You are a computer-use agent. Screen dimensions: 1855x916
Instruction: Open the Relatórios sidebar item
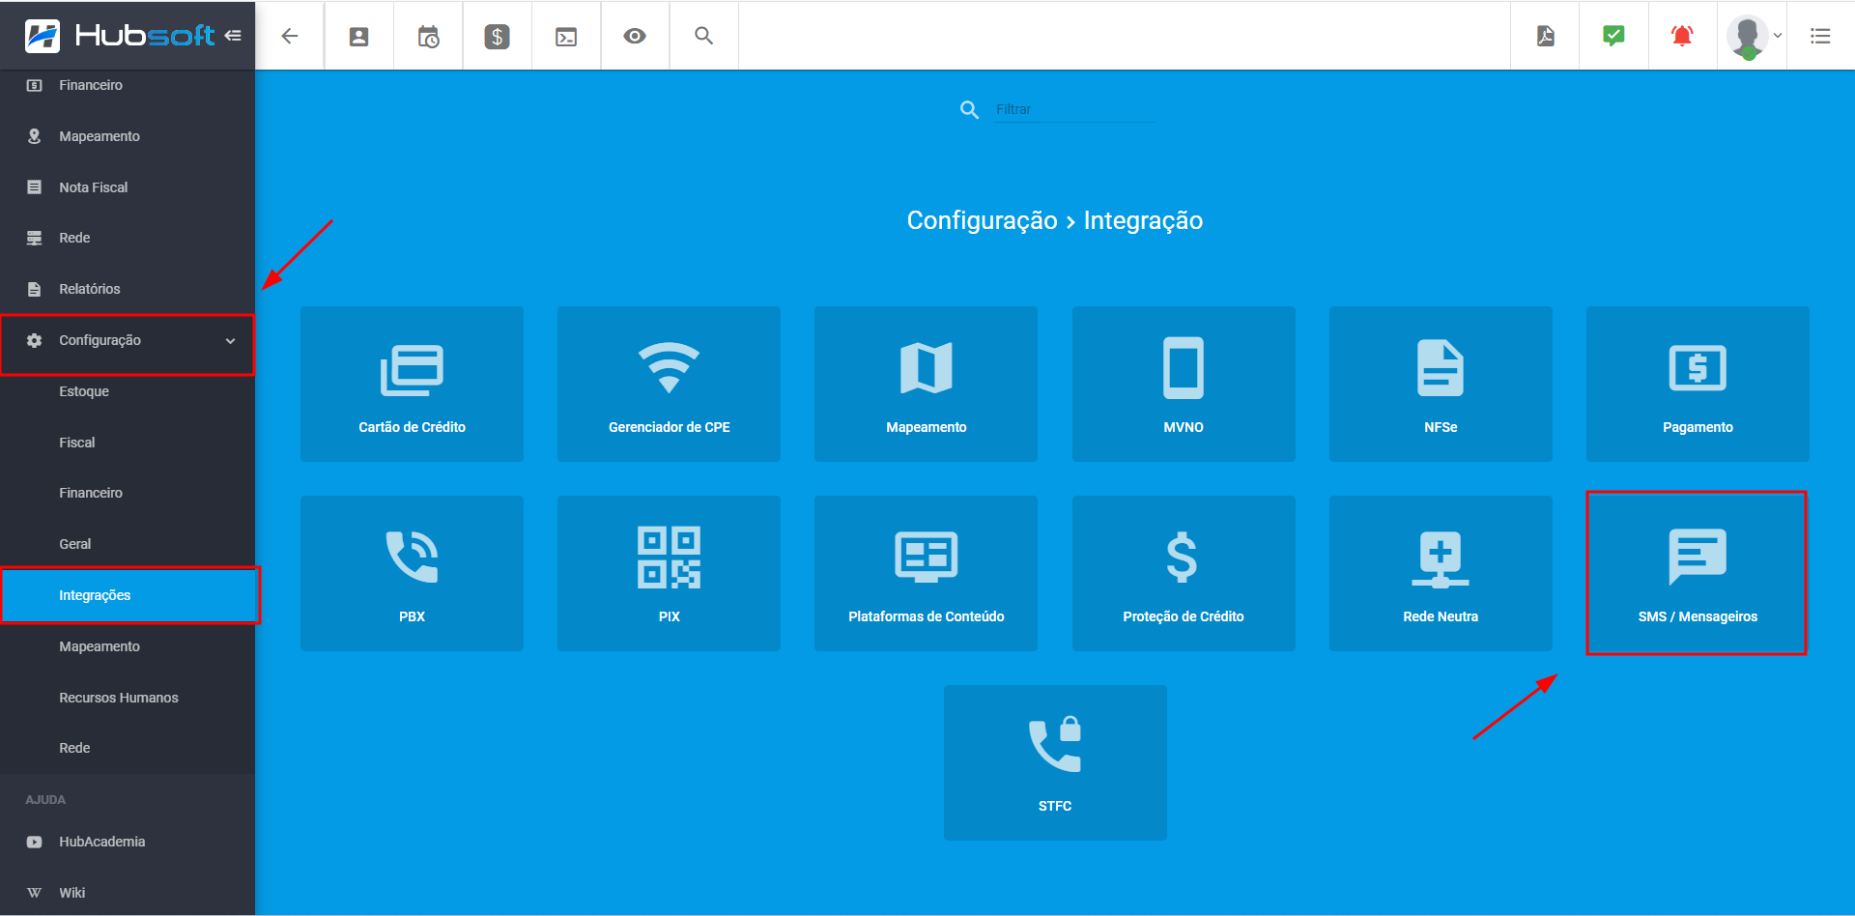click(x=90, y=289)
